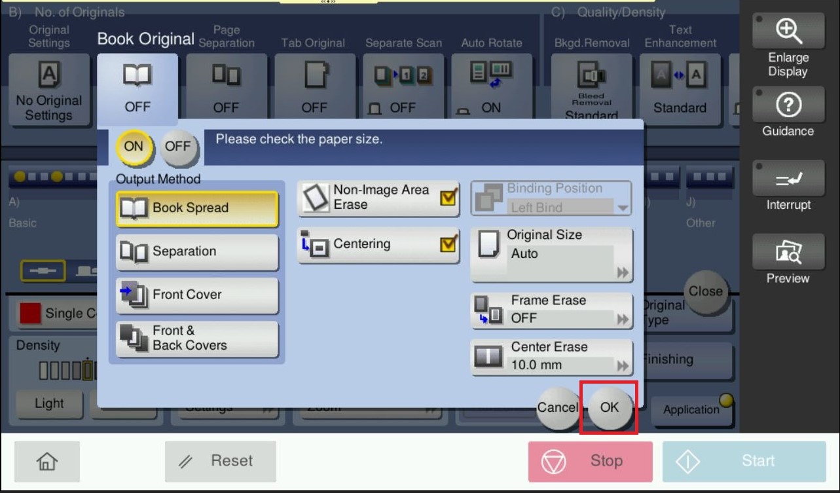
Task: Tap the Enlarge Display magnifier icon
Action: point(788,31)
